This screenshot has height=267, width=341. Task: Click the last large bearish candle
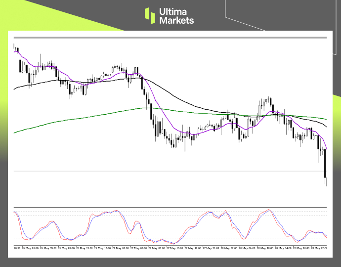click(x=325, y=163)
